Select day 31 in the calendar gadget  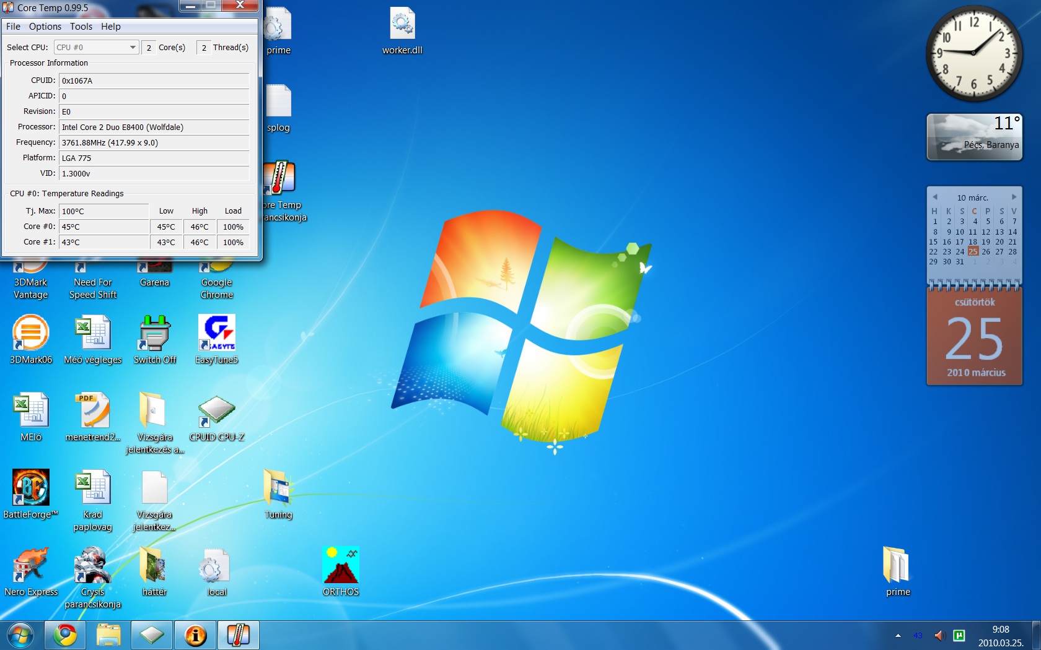pyautogui.click(x=960, y=261)
